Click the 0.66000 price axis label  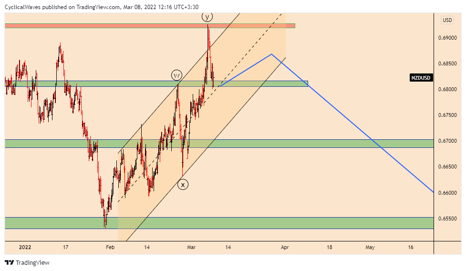click(449, 193)
